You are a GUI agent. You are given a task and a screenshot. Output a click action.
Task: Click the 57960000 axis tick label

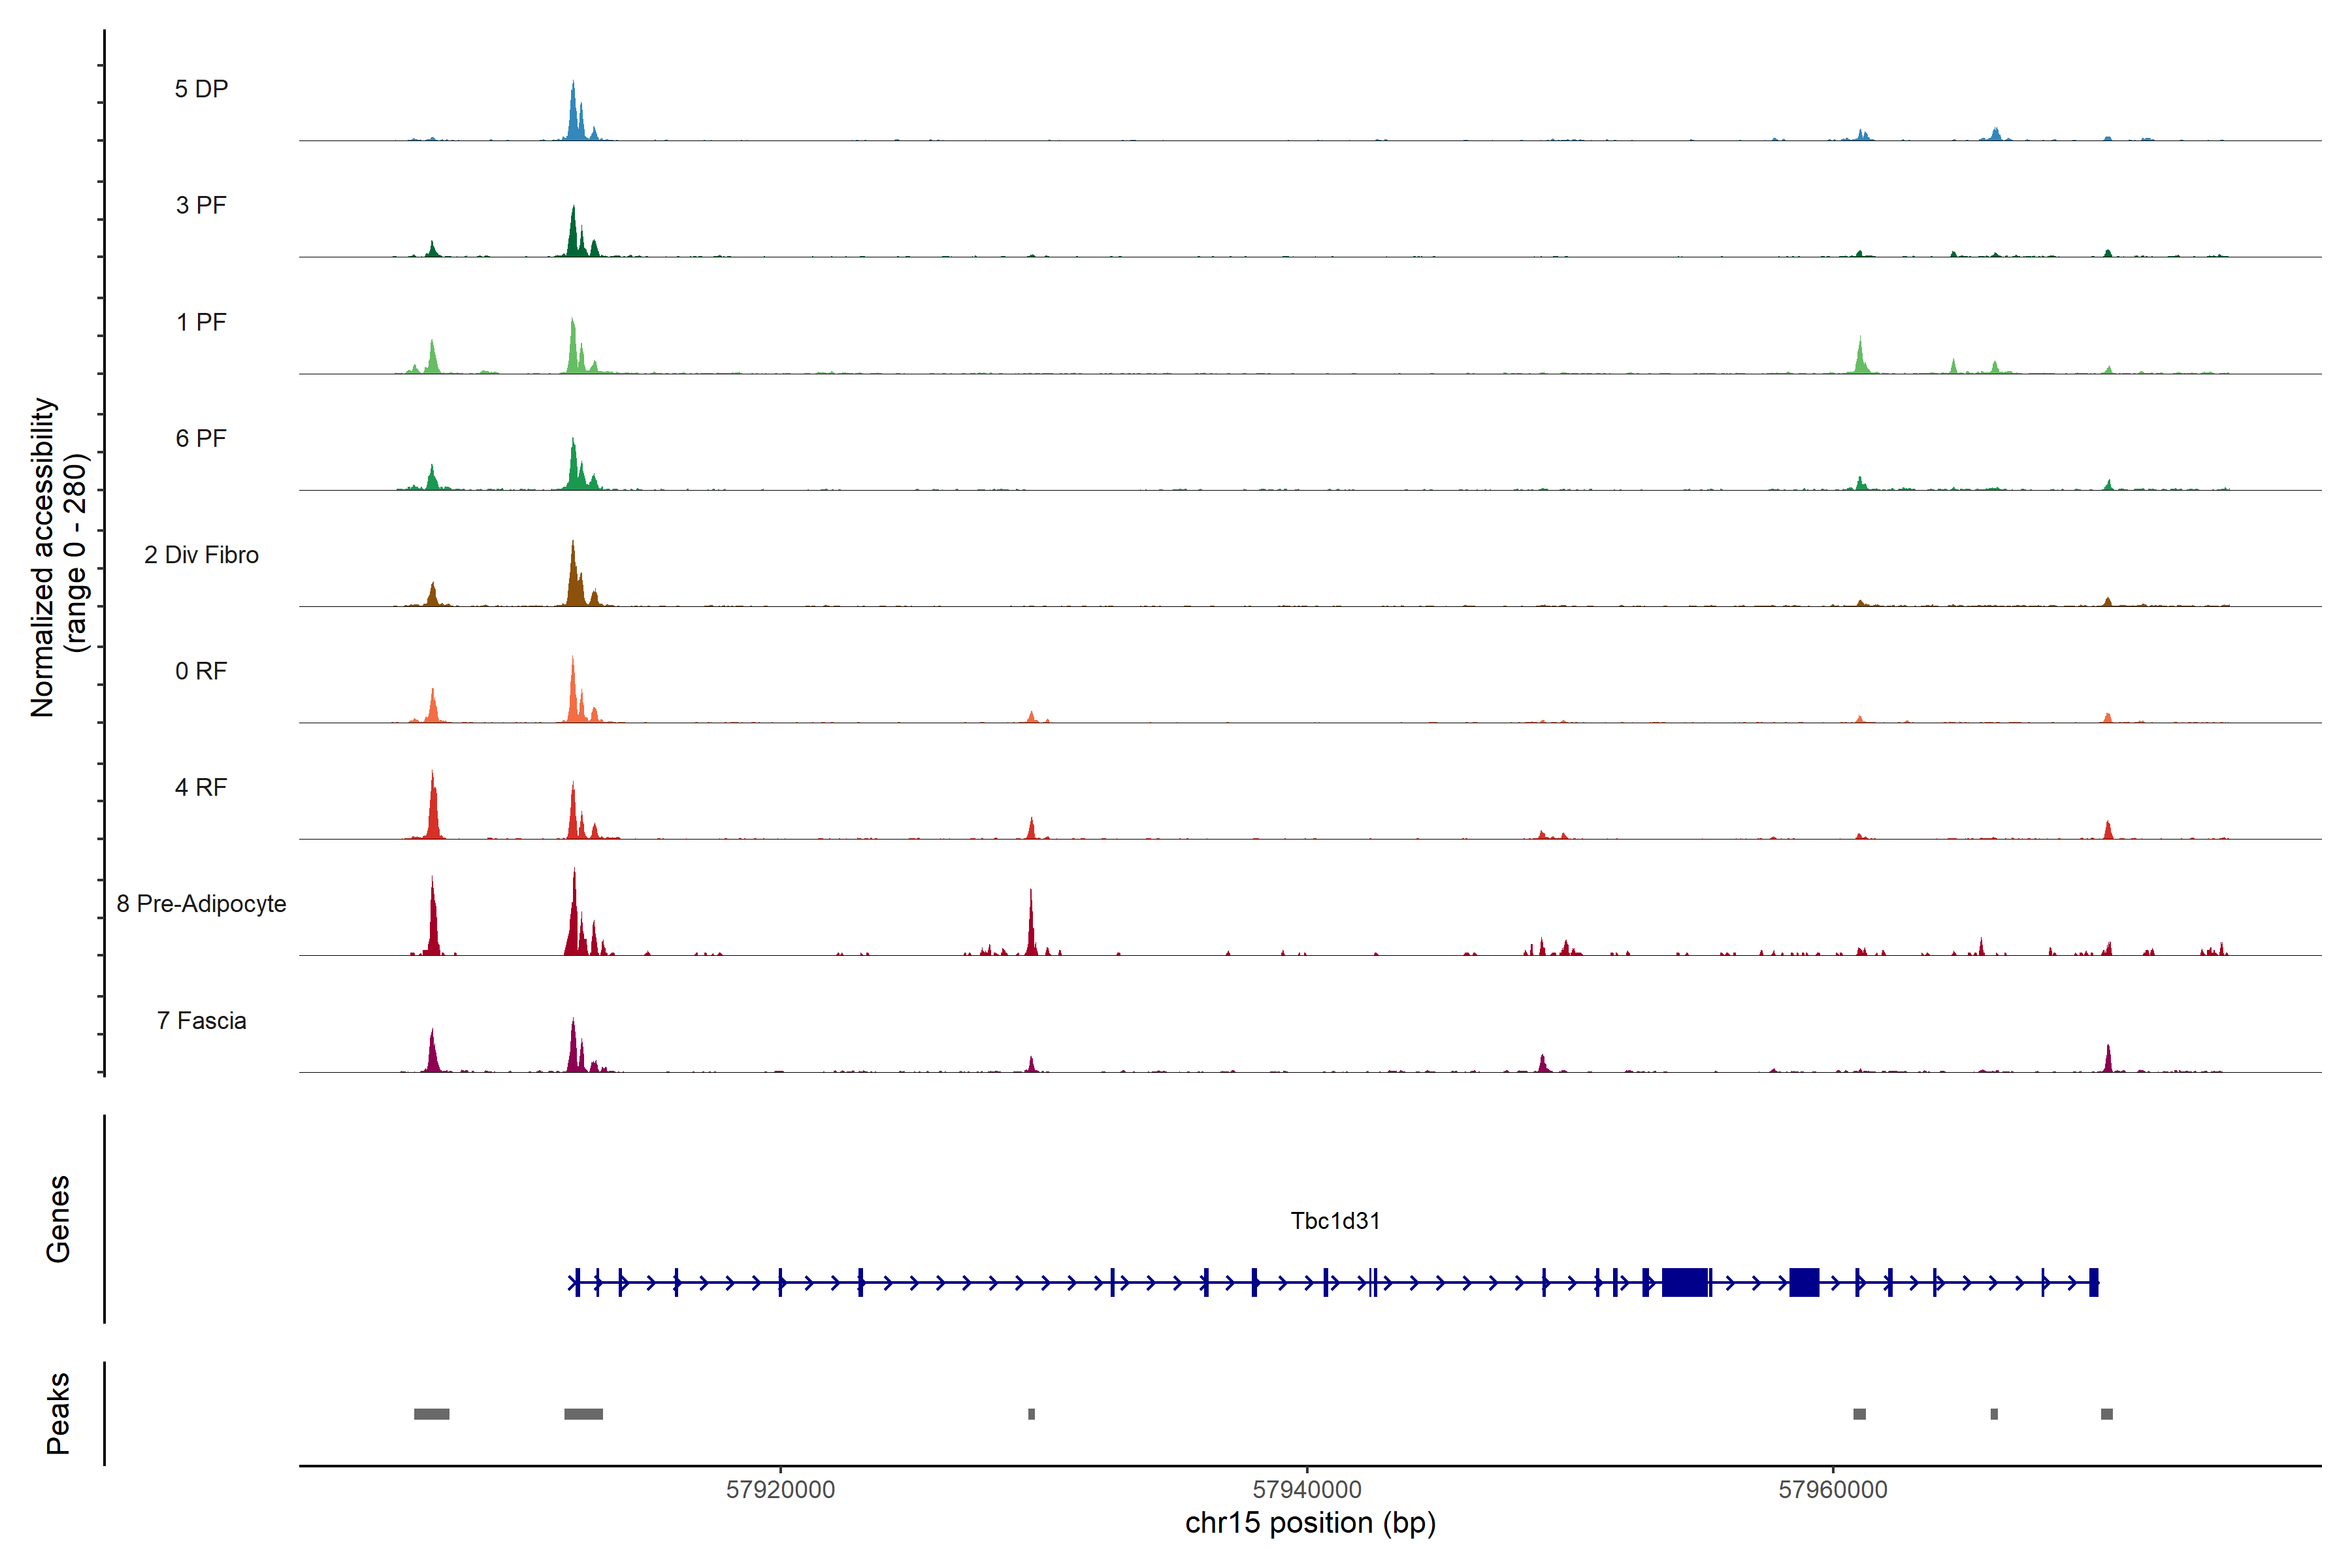pyautogui.click(x=1833, y=1490)
